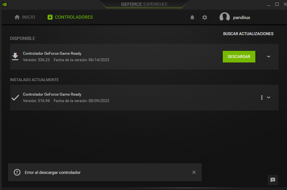Open the settings gear icon

[x=205, y=17]
